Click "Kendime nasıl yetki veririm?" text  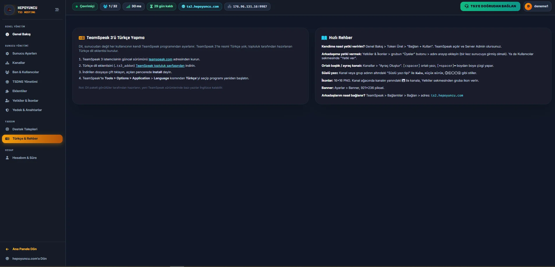tap(343, 47)
